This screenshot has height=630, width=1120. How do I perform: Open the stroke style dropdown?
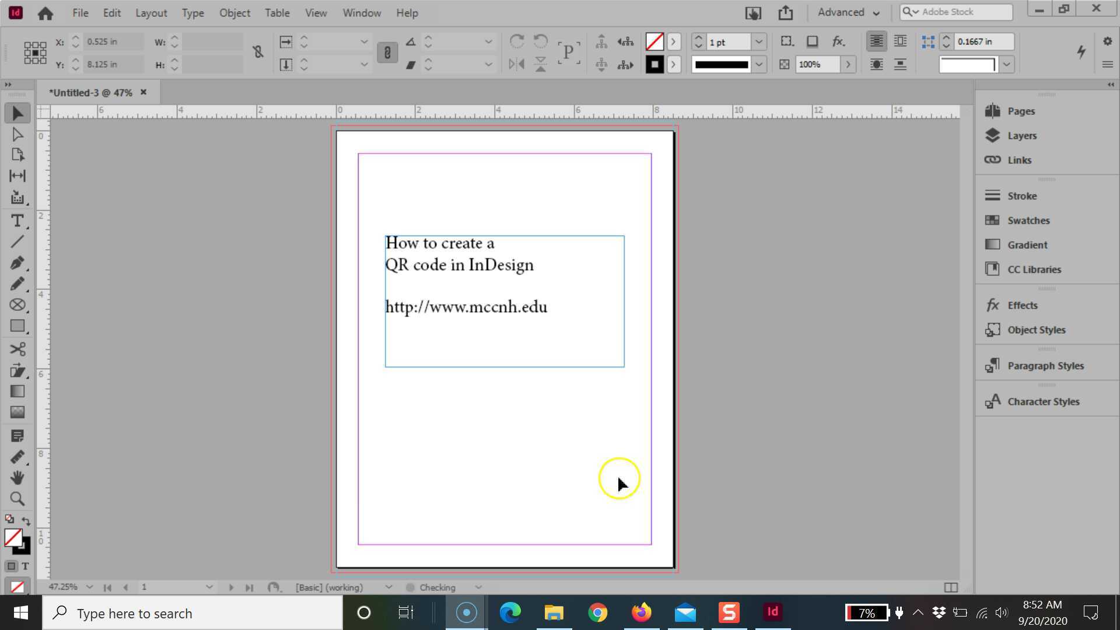(758, 64)
